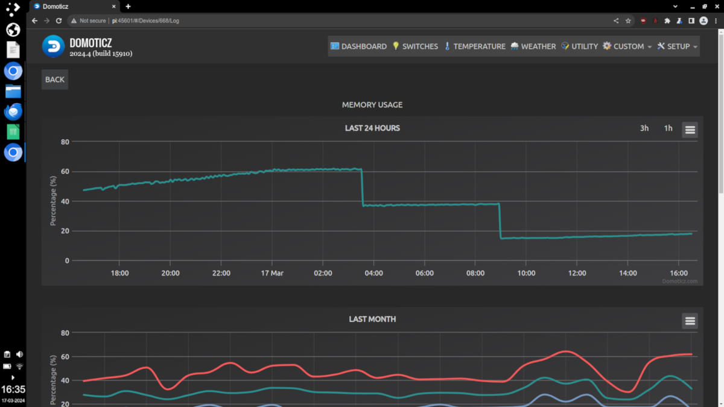Go to the Temperature page
The height and width of the screenshot is (407, 724).
pos(474,46)
